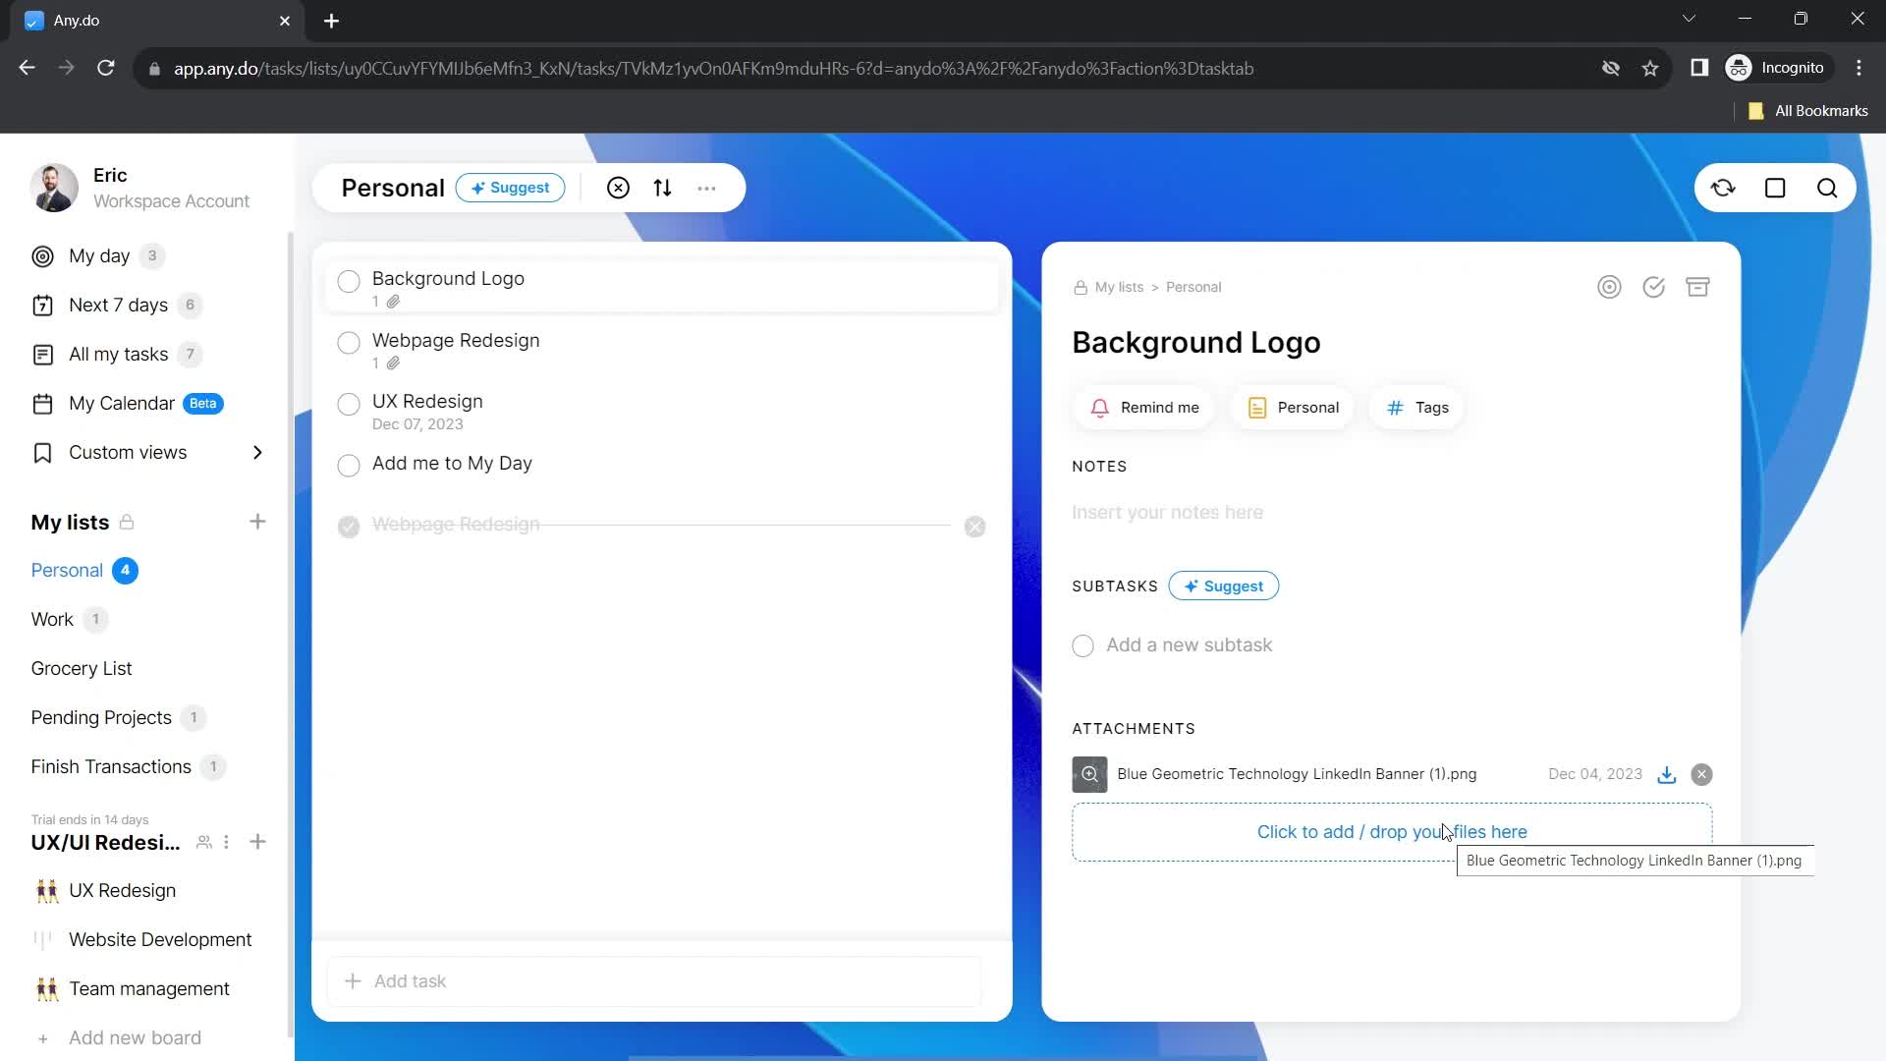Image resolution: width=1886 pixels, height=1061 pixels.
Task: Open the Work list in sidebar
Action: pos(53,619)
